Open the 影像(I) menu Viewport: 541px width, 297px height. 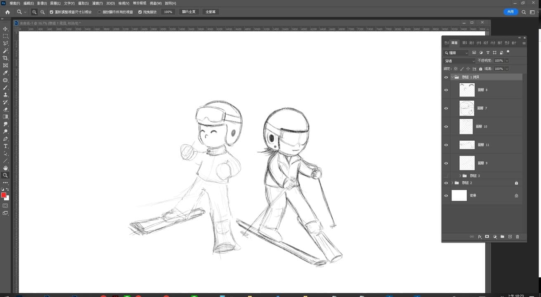[x=43, y=3]
